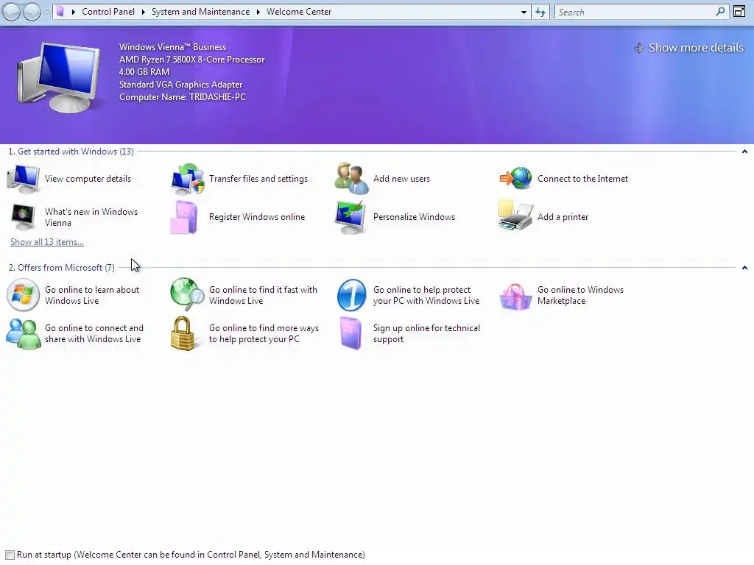Click Add new users label
Viewport: 754px width, 565px height.
[401, 179]
